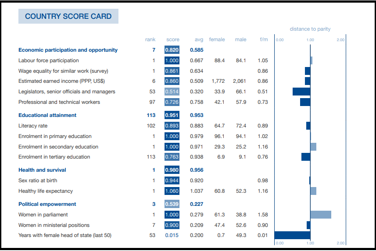Click the 'avg' column header
The width and height of the screenshot is (376, 251).
(x=199, y=40)
